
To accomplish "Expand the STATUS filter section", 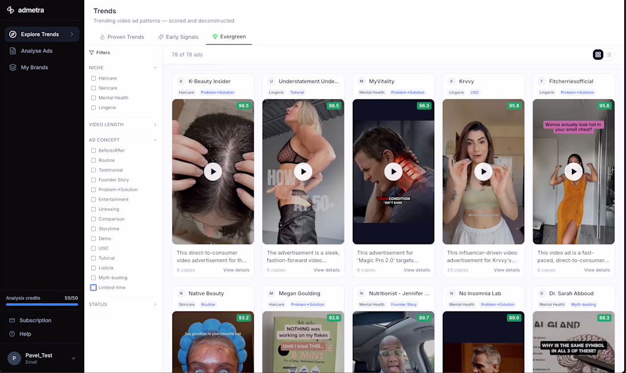I will 155,304.
